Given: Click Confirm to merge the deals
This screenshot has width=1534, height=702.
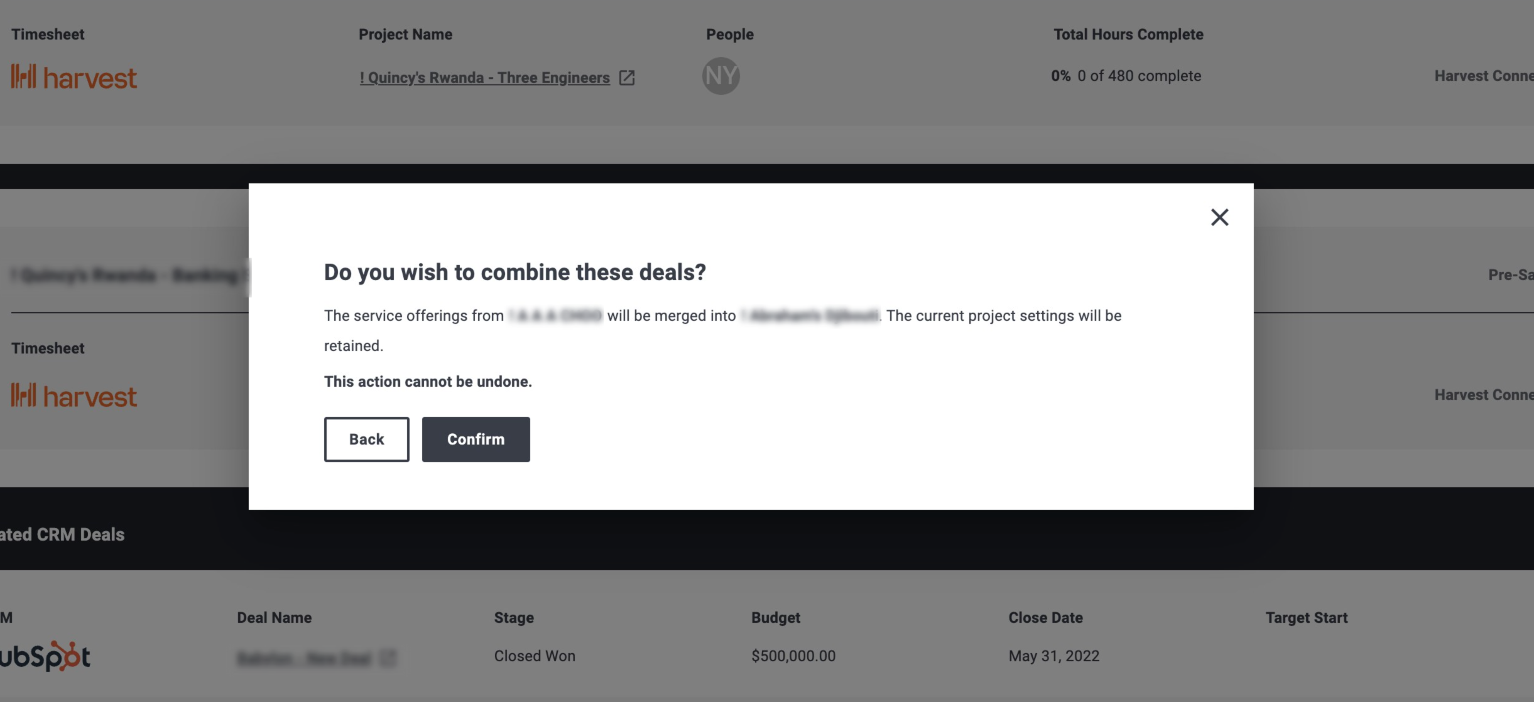Looking at the screenshot, I should click(x=476, y=439).
